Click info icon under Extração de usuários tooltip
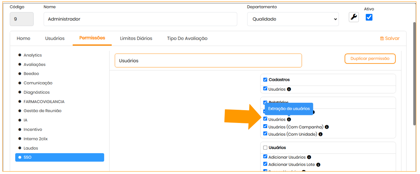 [289, 119]
